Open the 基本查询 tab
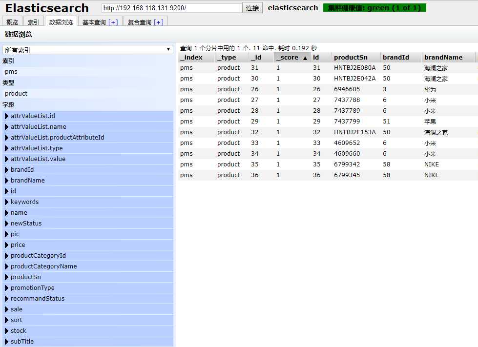 pyautogui.click(x=94, y=22)
